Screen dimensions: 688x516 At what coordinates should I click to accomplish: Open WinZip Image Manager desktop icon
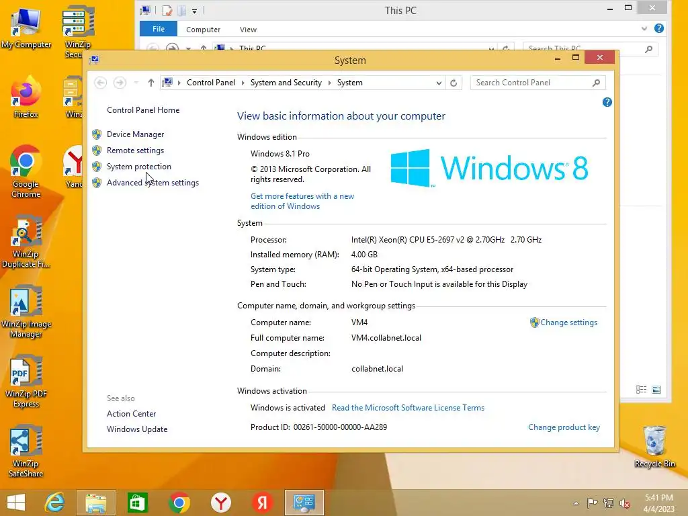[26, 312]
